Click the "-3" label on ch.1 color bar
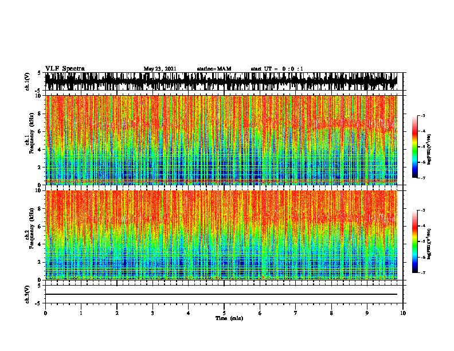This screenshot has height=351, width=454. 422,115
